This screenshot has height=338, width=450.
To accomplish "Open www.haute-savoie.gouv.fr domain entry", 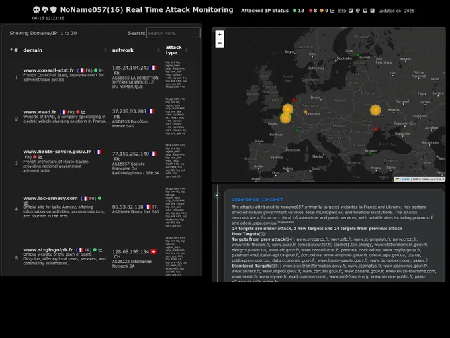I will coord(57,152).
